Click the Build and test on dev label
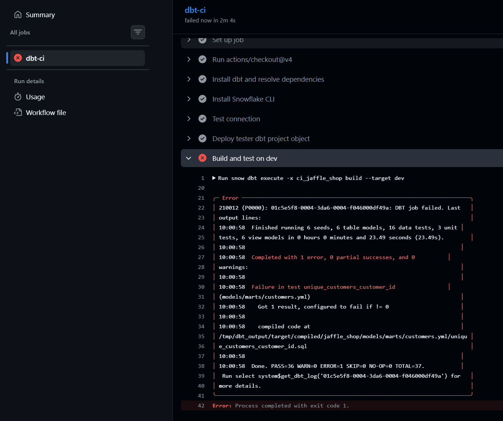The width and height of the screenshot is (503, 421). (245, 158)
